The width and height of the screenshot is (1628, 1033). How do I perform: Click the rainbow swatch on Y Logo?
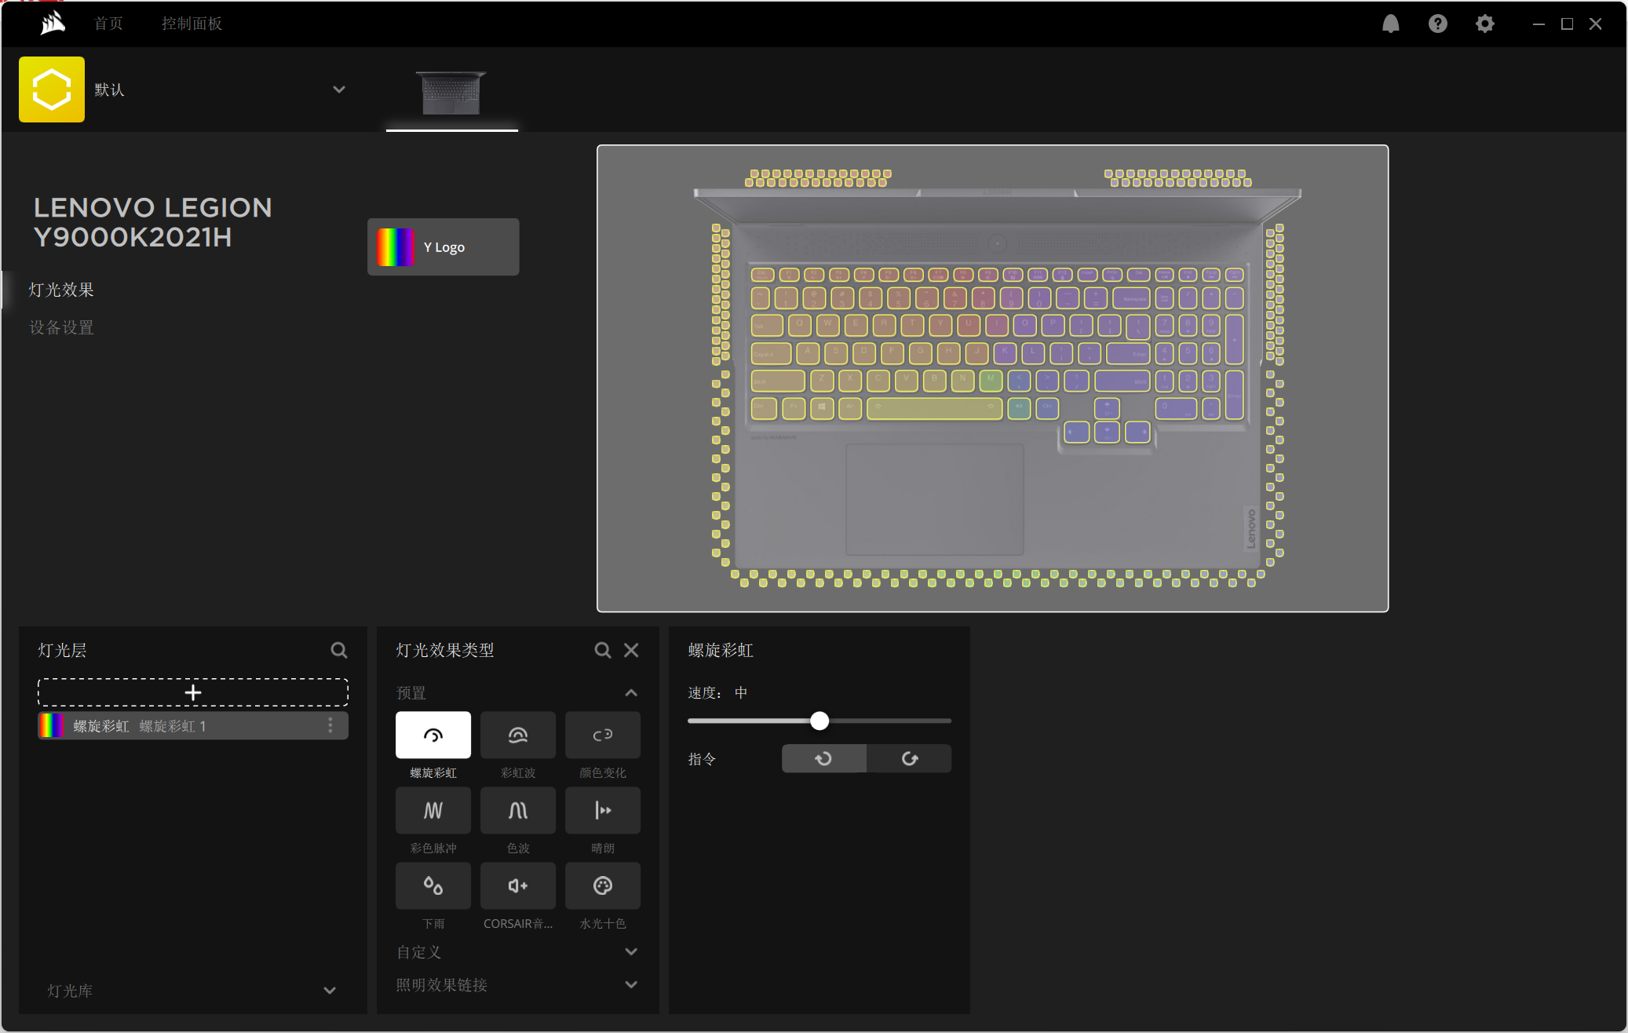coord(395,247)
